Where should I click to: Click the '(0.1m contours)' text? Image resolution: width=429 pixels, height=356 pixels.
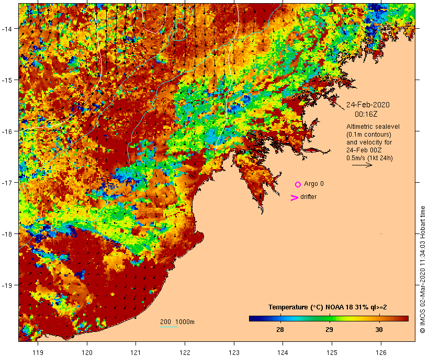369,135
